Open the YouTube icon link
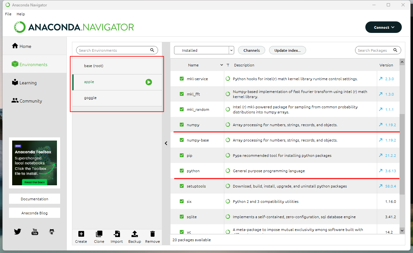 click(35, 232)
